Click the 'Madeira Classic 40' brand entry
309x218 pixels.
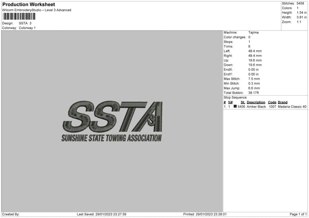click(x=292, y=106)
